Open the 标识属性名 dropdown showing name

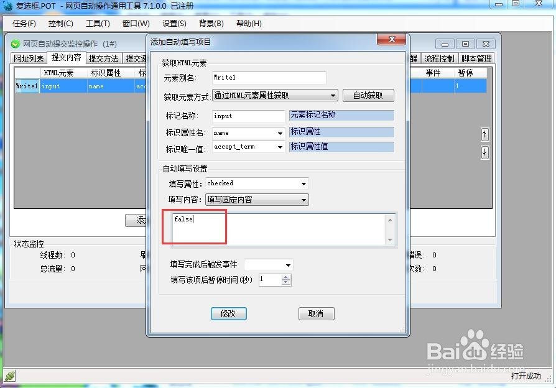(279, 132)
